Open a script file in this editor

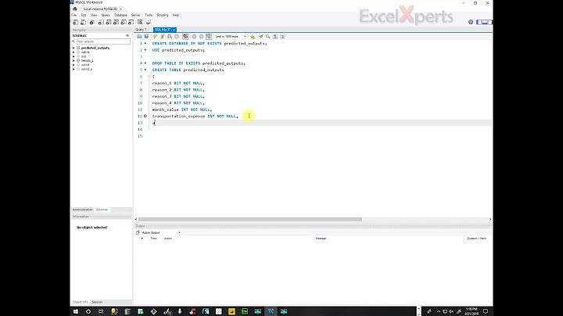click(x=139, y=37)
